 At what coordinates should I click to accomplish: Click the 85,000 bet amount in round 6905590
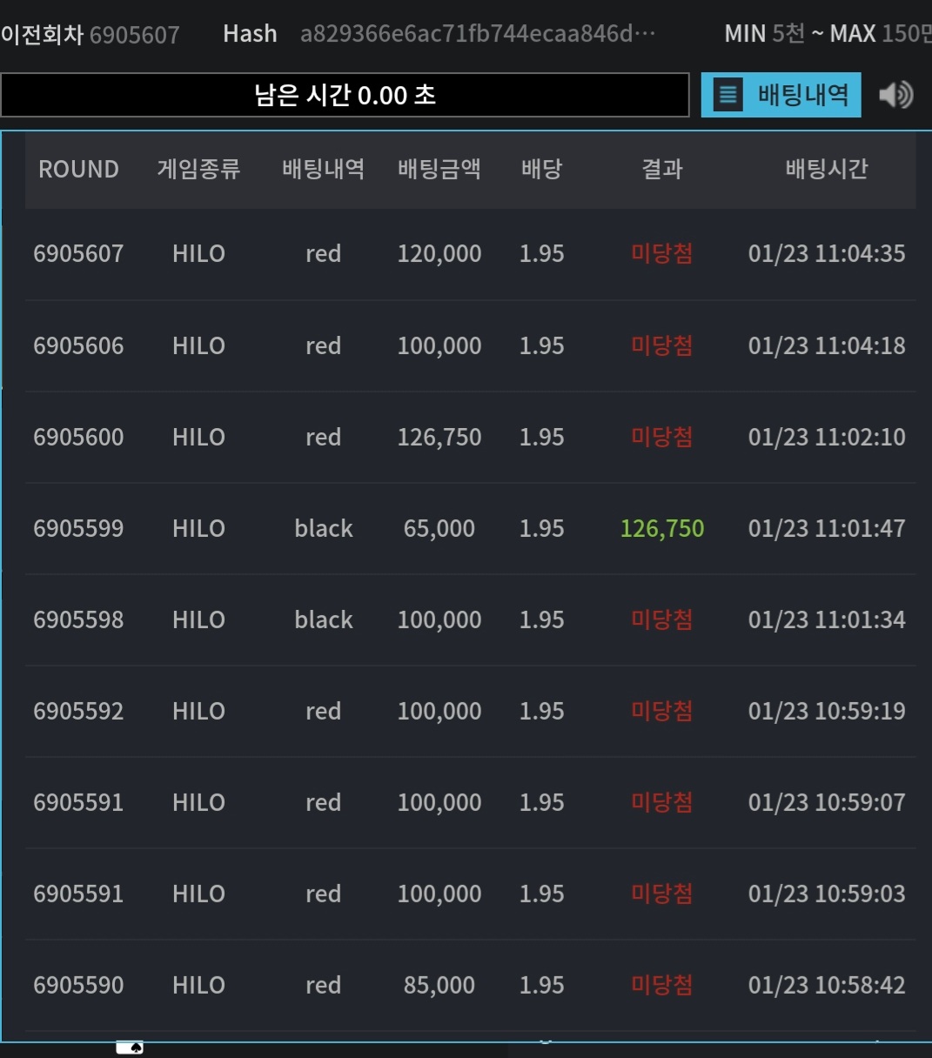[439, 985]
